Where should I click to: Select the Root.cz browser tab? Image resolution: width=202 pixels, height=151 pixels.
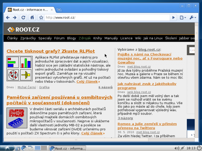tap(30, 10)
